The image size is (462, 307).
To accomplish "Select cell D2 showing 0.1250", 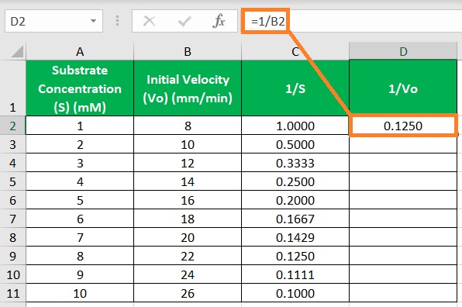I will [403, 126].
